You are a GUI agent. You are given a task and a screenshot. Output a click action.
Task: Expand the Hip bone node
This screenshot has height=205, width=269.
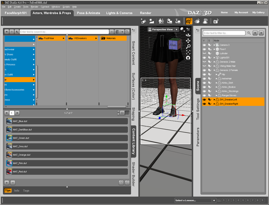pos(217,74)
